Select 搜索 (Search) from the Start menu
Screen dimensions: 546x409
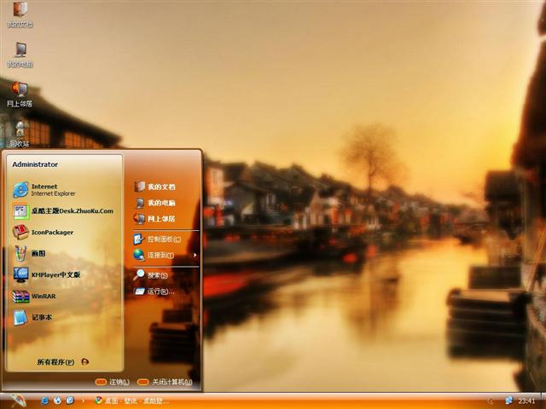157,275
